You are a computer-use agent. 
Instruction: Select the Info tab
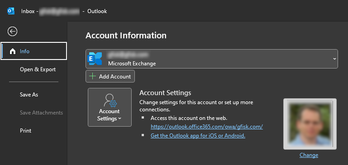[x=34, y=51]
